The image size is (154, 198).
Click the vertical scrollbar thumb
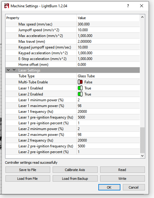click(x=142, y=140)
